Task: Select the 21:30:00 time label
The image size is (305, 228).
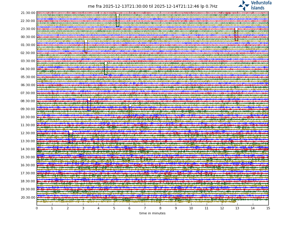Action: pyautogui.click(x=28, y=13)
